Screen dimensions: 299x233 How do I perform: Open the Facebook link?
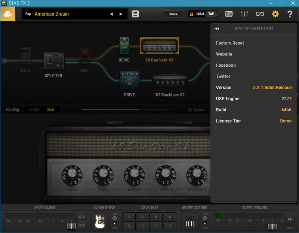pos(226,65)
